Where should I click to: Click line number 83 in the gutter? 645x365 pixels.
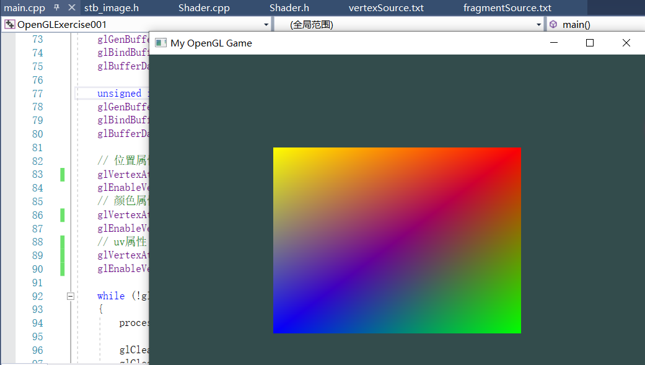[x=37, y=175]
